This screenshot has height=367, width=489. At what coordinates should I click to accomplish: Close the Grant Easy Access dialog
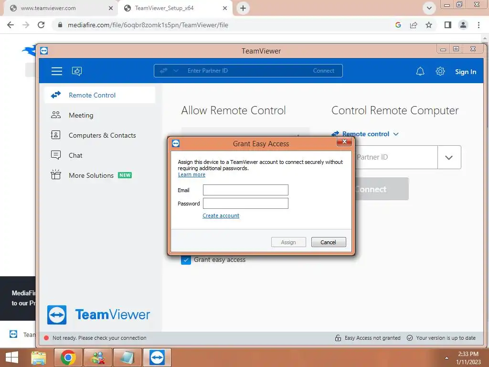point(344,141)
